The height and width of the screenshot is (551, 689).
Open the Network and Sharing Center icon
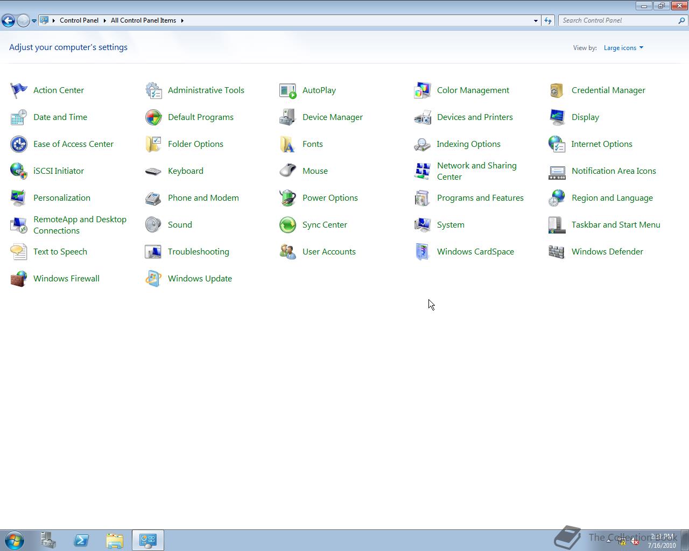[423, 171]
